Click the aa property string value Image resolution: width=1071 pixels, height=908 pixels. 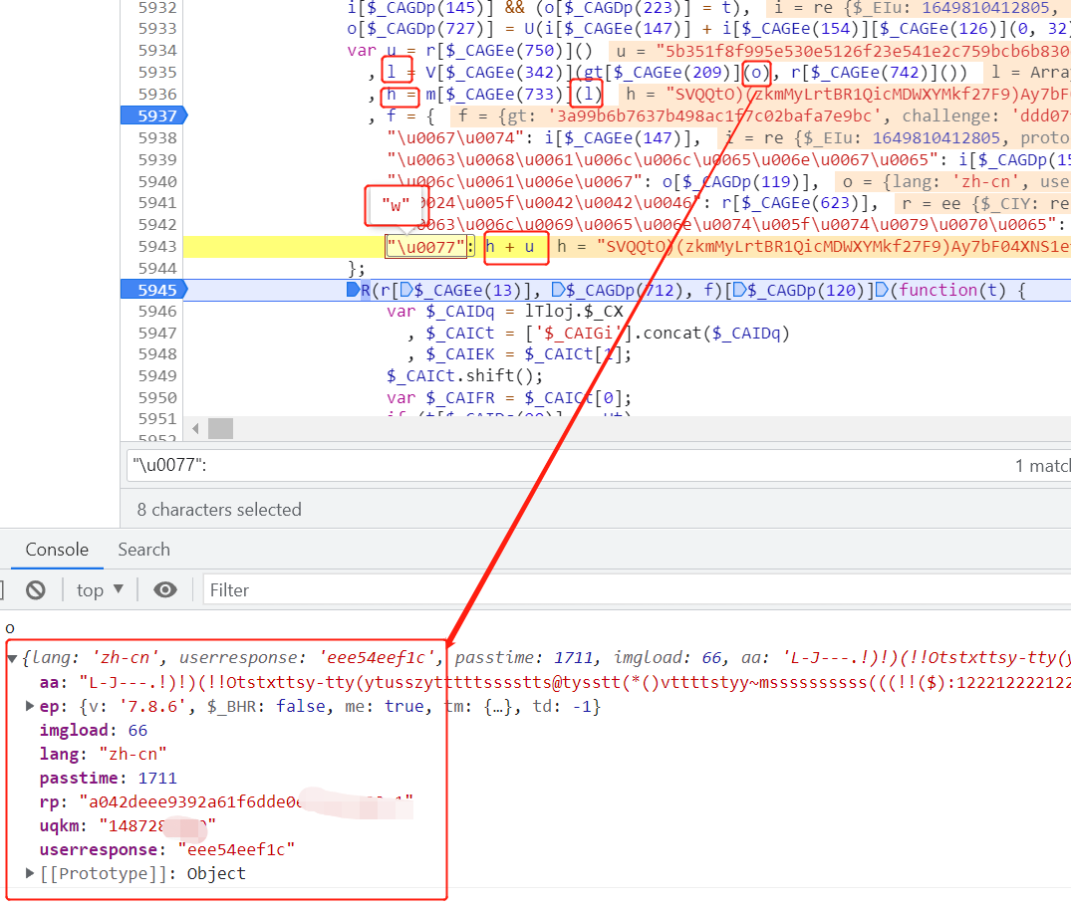coord(575,683)
